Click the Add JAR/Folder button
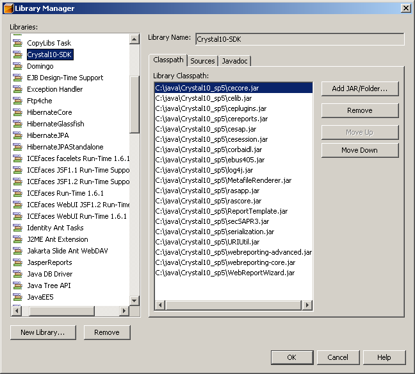Viewport: 415px width, 374px height. 360,89
